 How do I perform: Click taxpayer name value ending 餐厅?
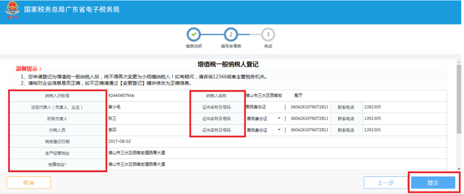coord(274,96)
